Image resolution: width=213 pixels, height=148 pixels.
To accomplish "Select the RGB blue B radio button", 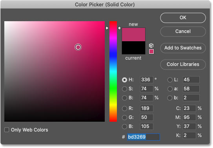I will click(124, 126).
